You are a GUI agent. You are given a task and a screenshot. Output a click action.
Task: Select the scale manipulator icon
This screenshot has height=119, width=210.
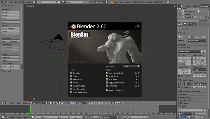pyautogui.click(x=74, y=103)
